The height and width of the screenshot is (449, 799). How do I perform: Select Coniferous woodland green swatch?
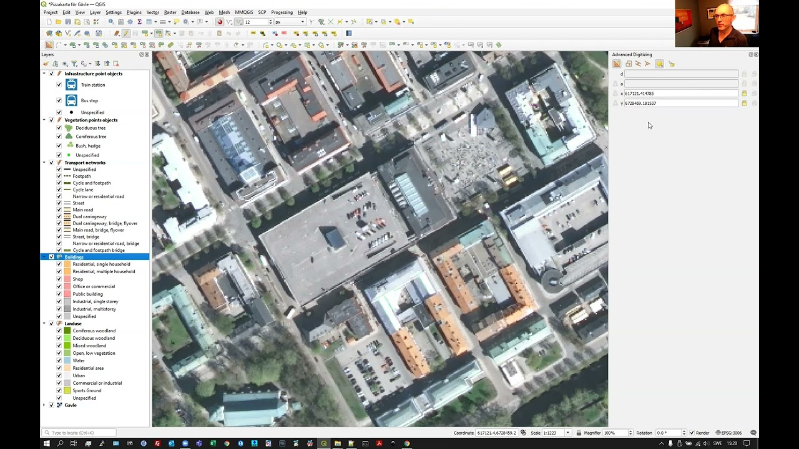(x=67, y=331)
